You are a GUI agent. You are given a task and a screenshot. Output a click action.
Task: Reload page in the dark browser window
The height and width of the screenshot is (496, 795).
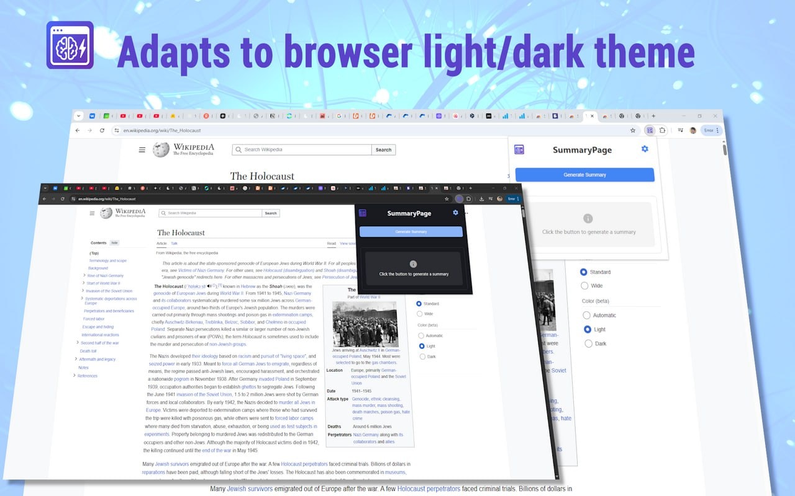[x=63, y=198]
